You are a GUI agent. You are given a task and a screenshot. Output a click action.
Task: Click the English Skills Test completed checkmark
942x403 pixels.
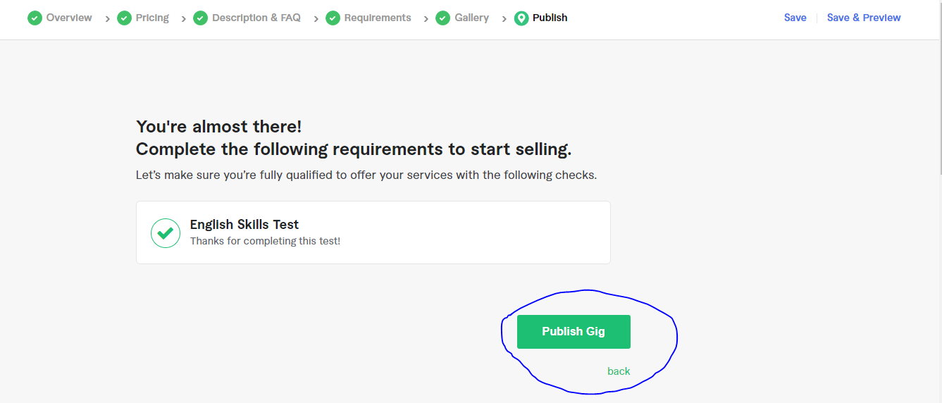(166, 233)
